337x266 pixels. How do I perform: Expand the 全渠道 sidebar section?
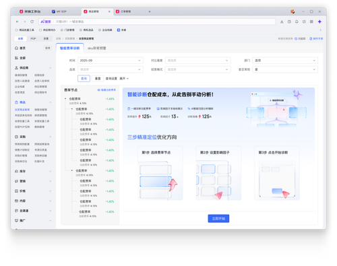point(51,211)
